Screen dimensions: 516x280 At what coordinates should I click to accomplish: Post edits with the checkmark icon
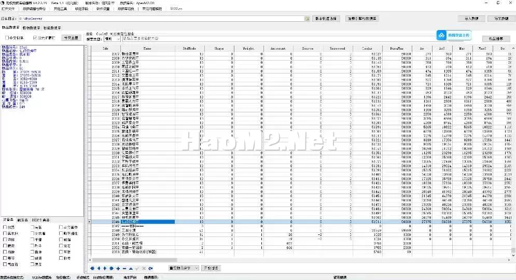(137, 268)
